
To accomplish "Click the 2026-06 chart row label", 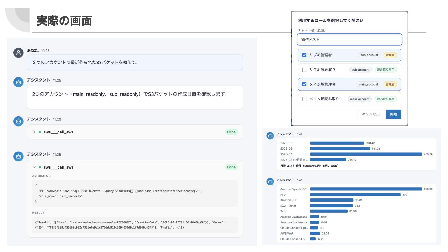I will pos(286,149).
